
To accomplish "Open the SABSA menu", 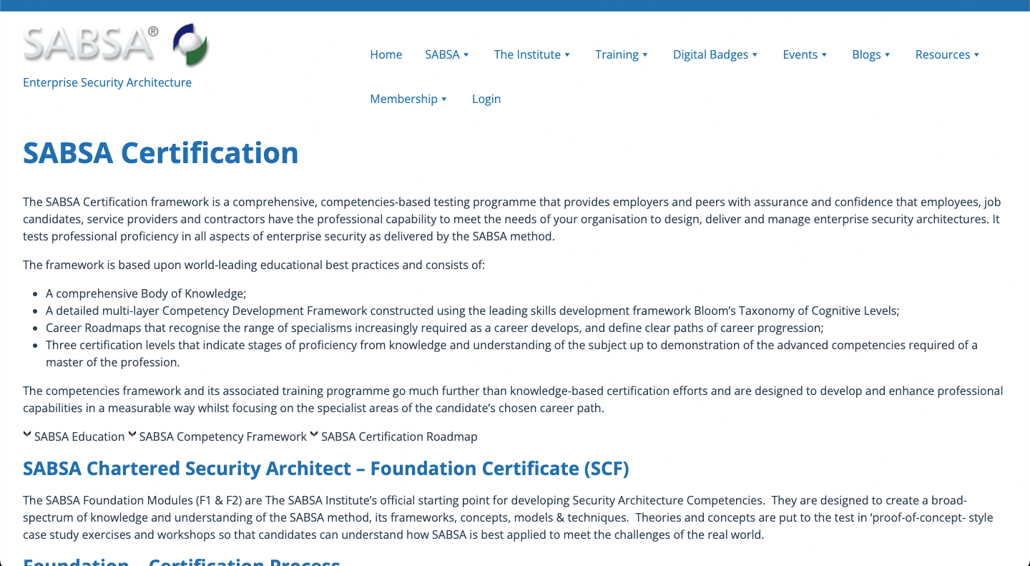I will pos(447,54).
